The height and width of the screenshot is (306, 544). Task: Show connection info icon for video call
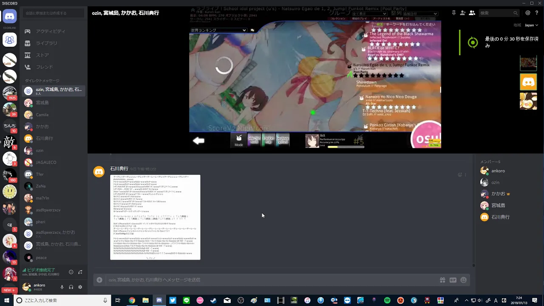coord(71,272)
